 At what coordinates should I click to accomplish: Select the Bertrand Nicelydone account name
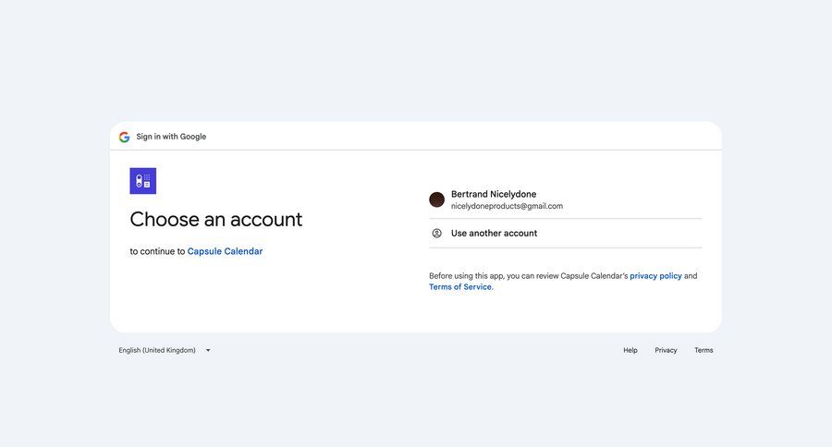point(493,194)
